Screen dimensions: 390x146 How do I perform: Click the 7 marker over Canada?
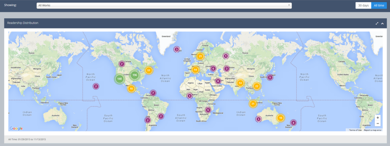tap(121, 64)
